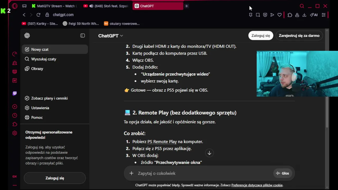Image resolution: width=338 pixels, height=190 pixels.
Task: Open History clock icon in sidebar
Action: [15, 115]
